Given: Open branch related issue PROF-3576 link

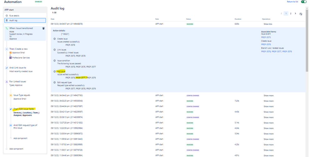Looking at the screenshot, I should pyautogui.click(x=287, y=52).
